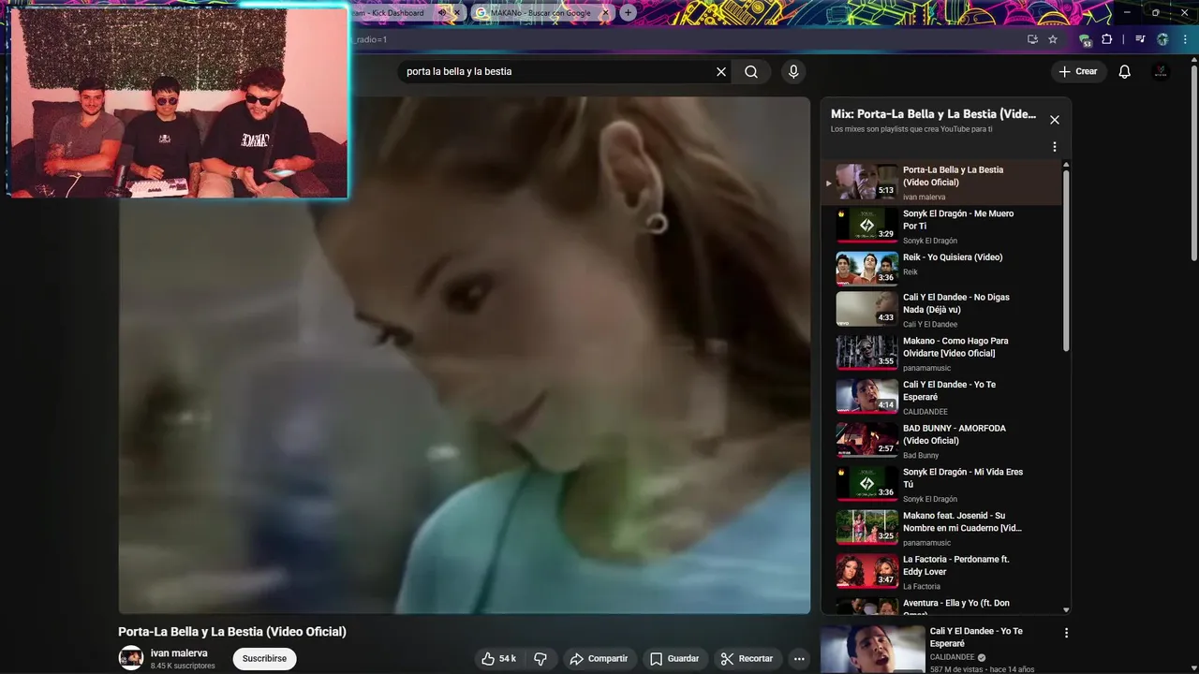Clear the YouTube search box text

click(x=721, y=71)
